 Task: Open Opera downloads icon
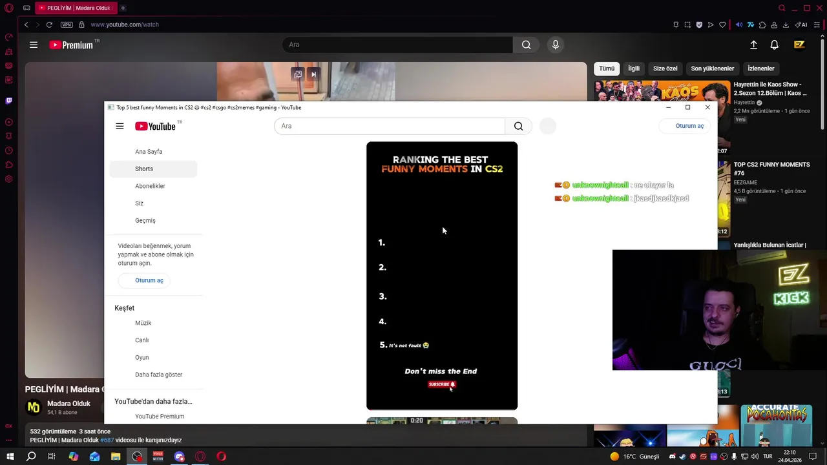tap(786, 25)
